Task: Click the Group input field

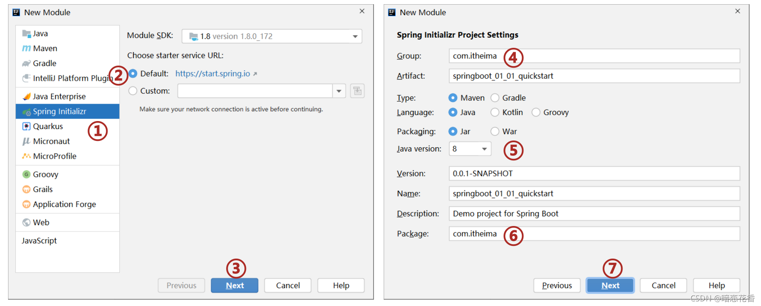Action: tap(595, 56)
